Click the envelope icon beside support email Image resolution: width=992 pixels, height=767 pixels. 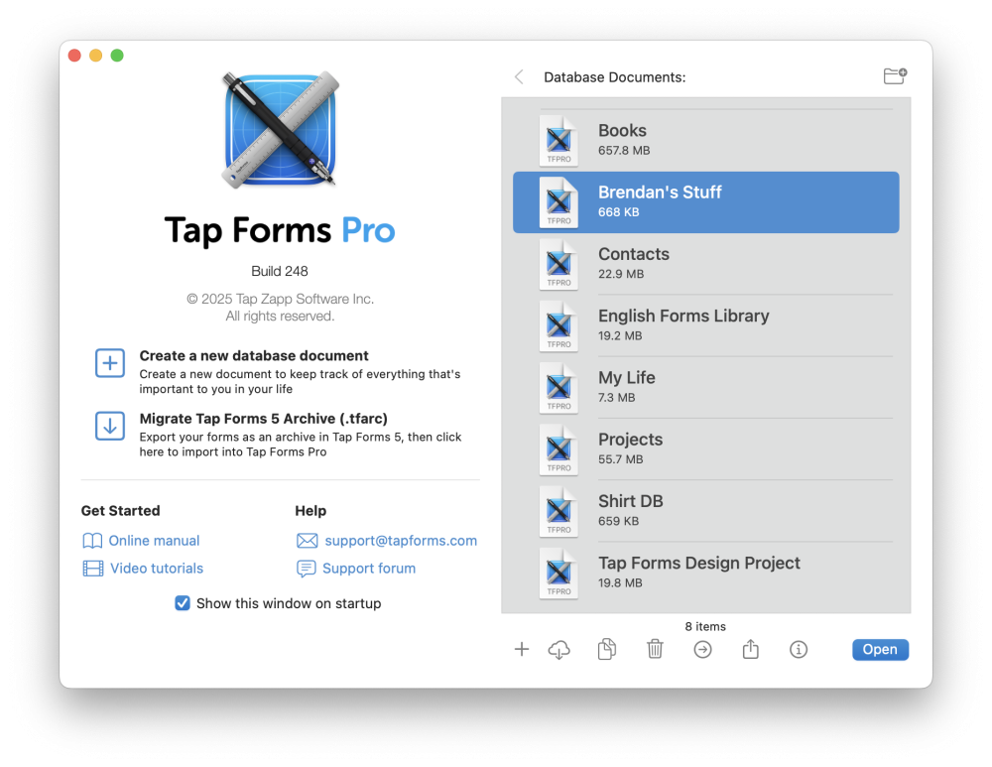click(x=307, y=541)
